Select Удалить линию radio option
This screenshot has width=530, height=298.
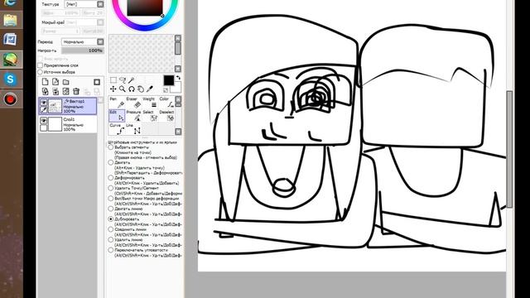pyautogui.click(x=110, y=239)
